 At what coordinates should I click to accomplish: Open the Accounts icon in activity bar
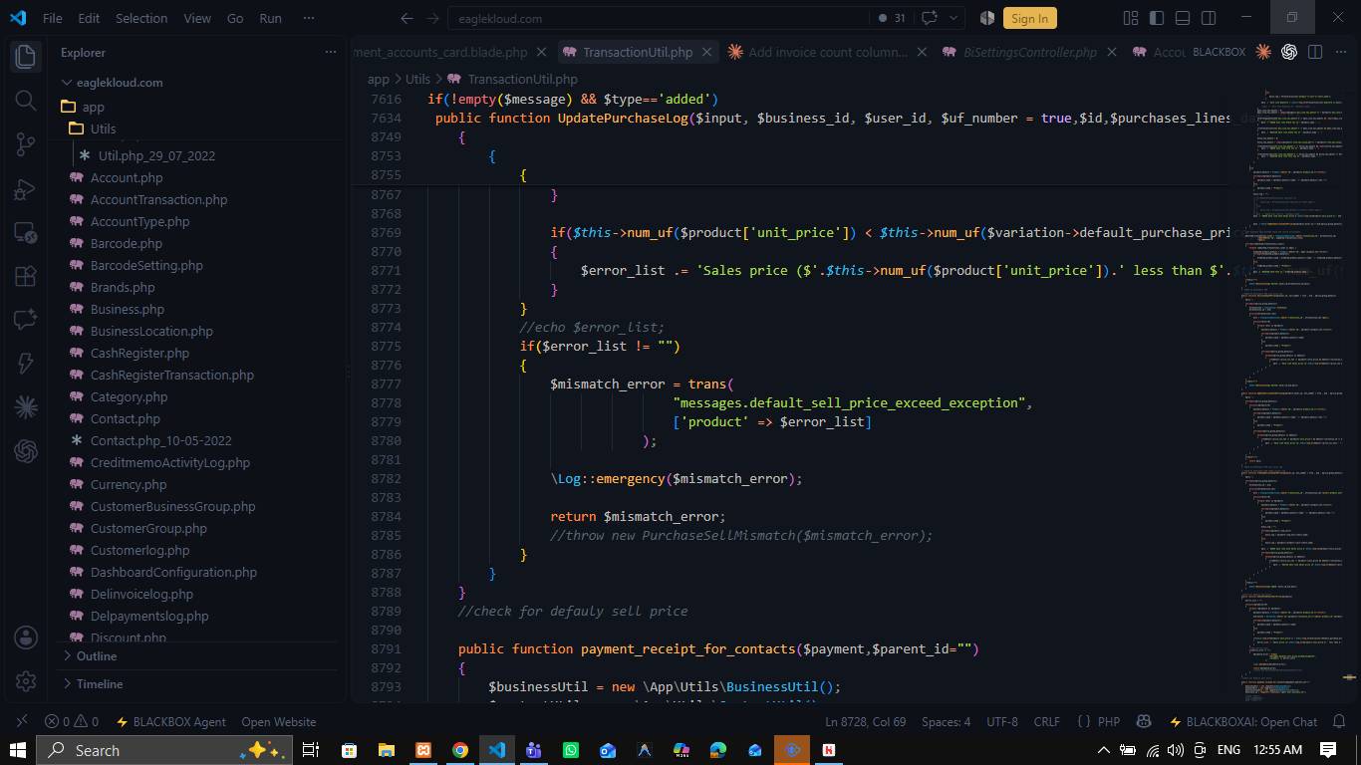(26, 637)
